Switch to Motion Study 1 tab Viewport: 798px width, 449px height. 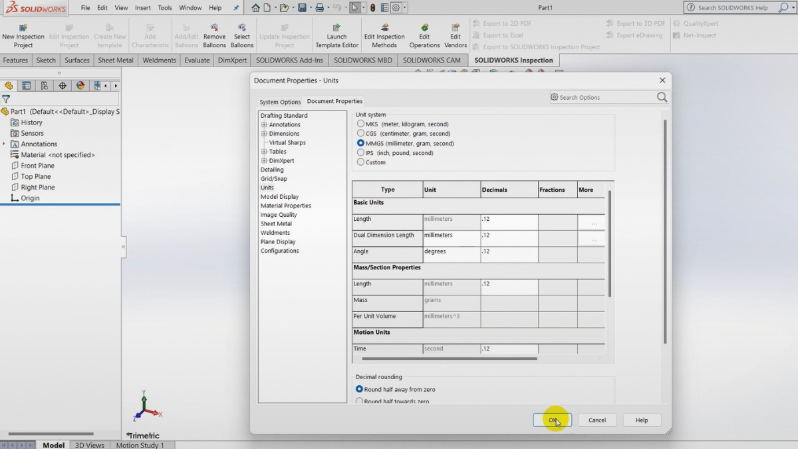pyautogui.click(x=140, y=445)
